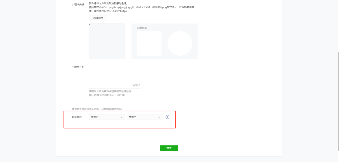Click the 头像预览 heading
The image size is (339, 162).
(142, 28)
